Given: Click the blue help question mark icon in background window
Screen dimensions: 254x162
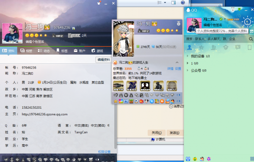Looking at the screenshot, I should click(183, 3).
